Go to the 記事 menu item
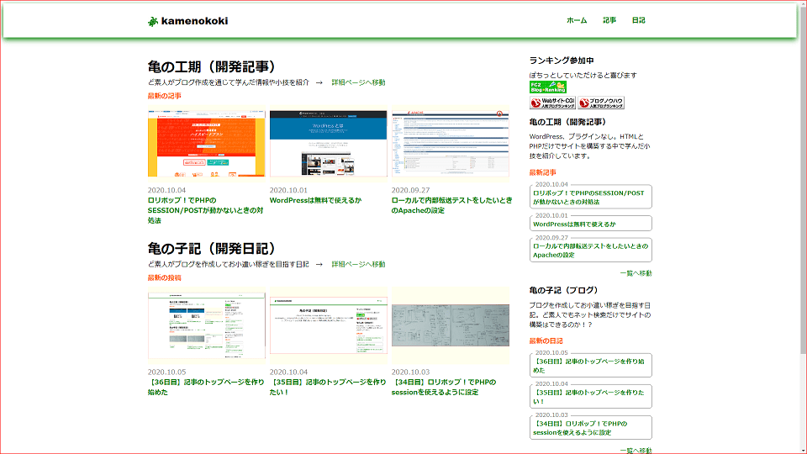Image resolution: width=807 pixels, height=454 pixels. 609,20
